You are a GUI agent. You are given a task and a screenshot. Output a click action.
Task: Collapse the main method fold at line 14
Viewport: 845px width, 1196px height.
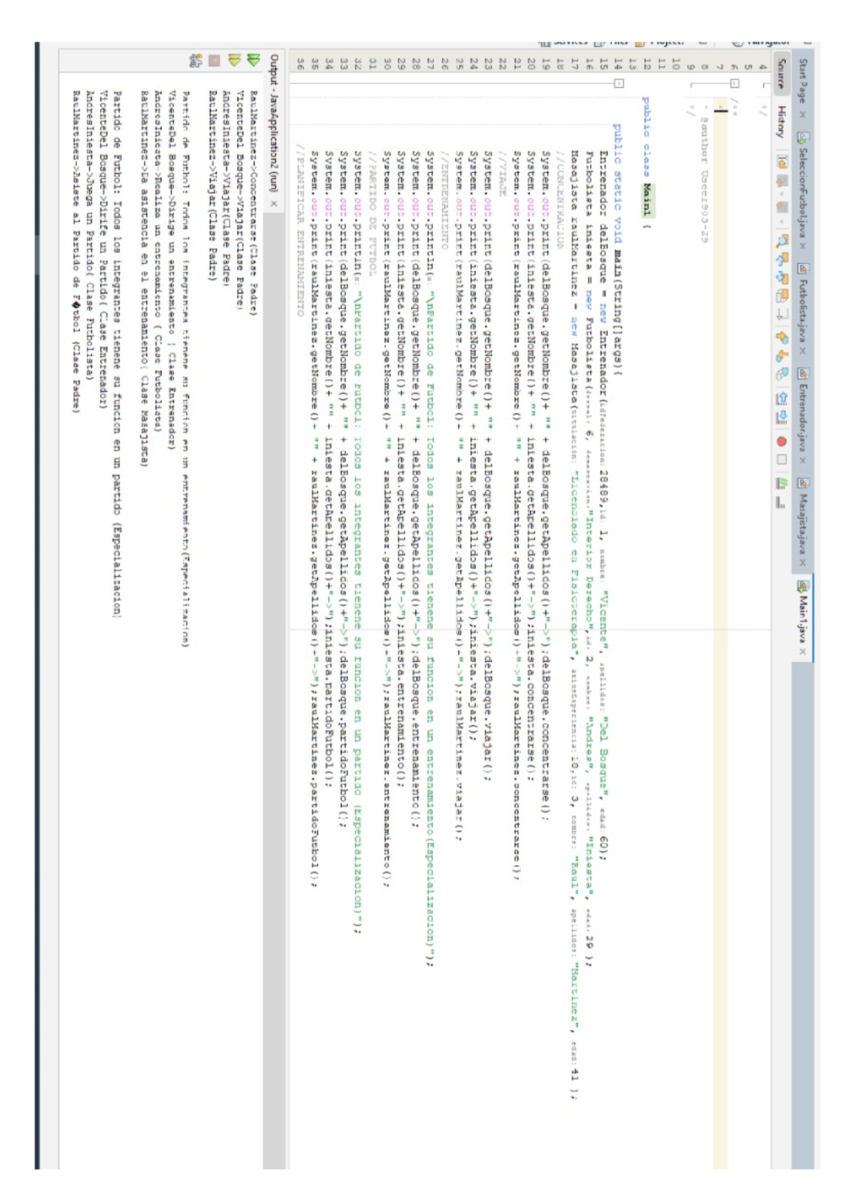[x=618, y=83]
